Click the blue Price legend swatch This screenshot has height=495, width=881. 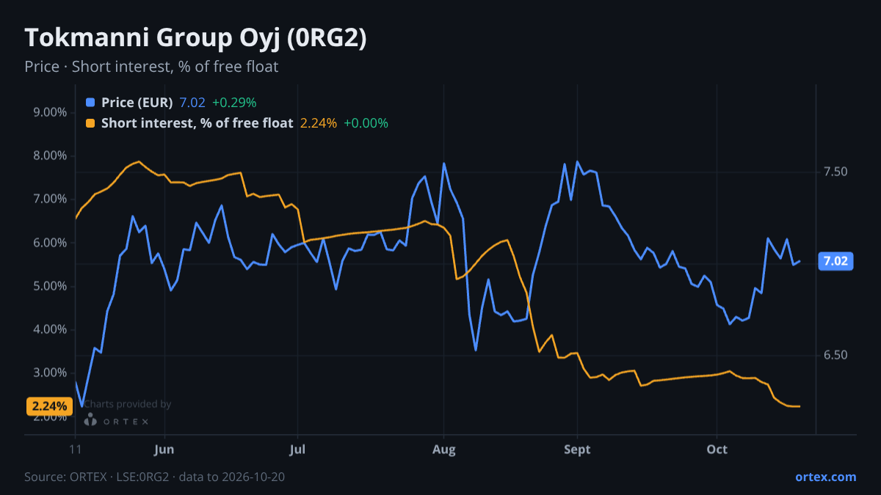pyautogui.click(x=90, y=103)
